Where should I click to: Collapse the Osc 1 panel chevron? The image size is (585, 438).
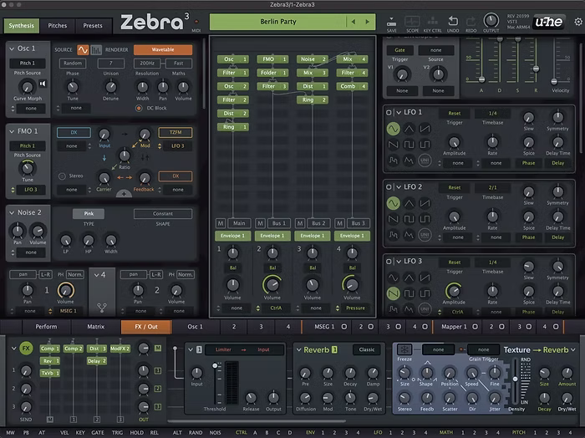tap(12, 48)
